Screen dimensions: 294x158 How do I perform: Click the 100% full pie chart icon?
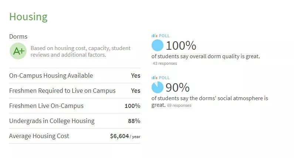pyautogui.click(x=158, y=45)
